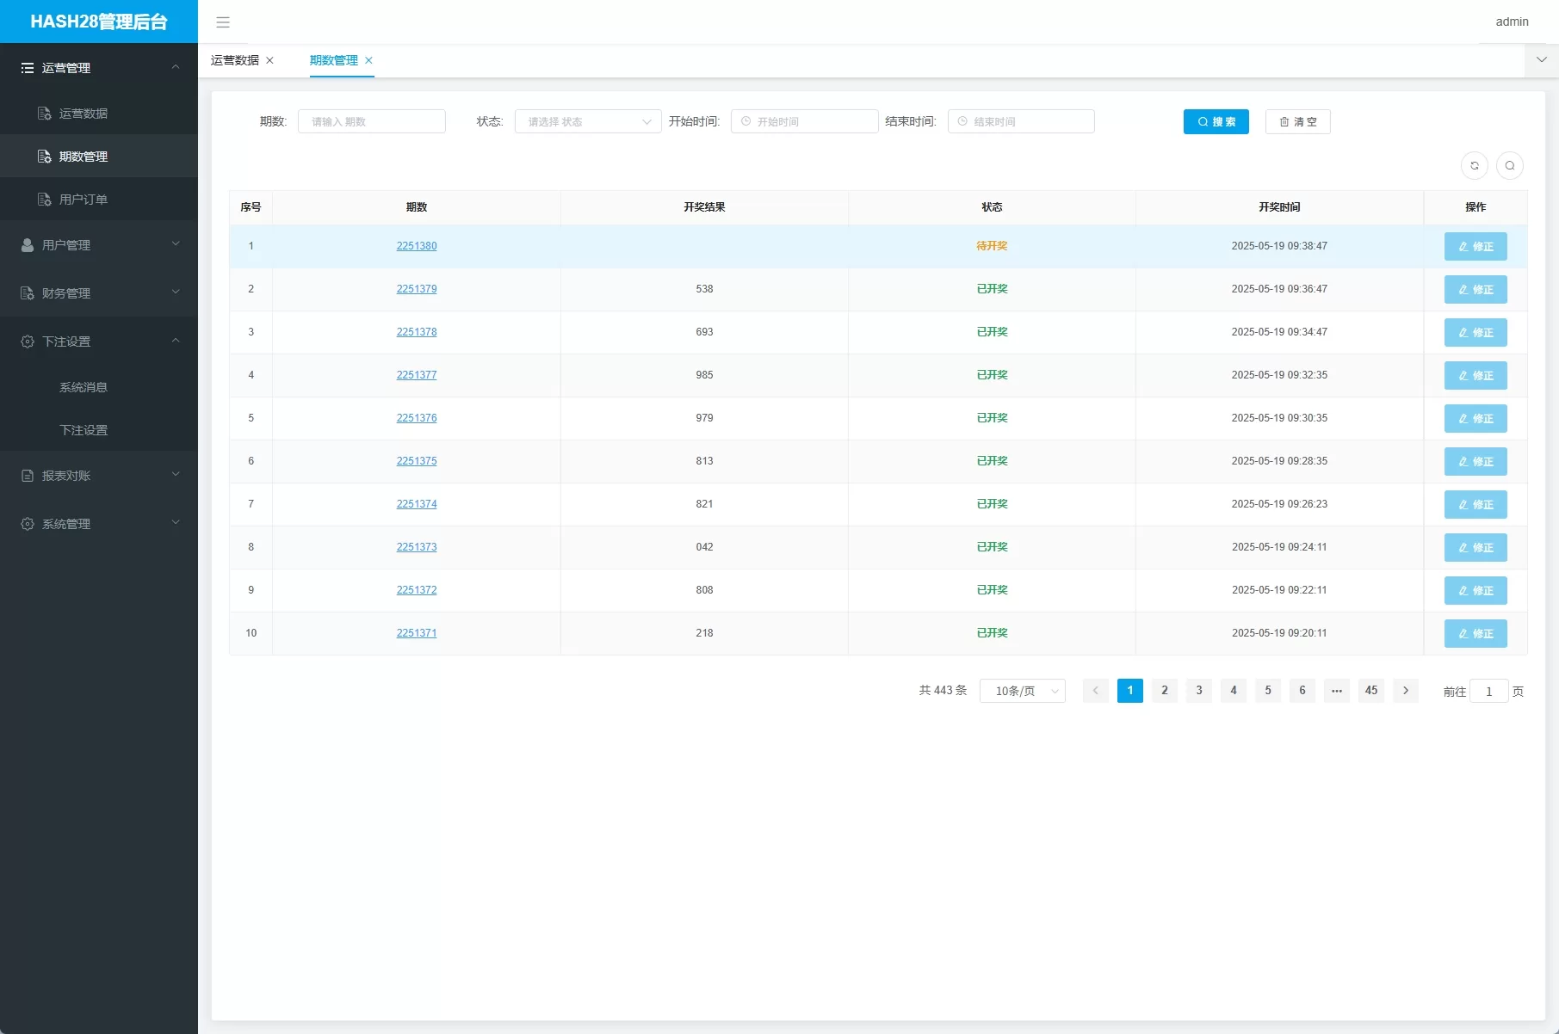Go to page 45 in pagination
1559x1034 pixels.
click(1370, 691)
